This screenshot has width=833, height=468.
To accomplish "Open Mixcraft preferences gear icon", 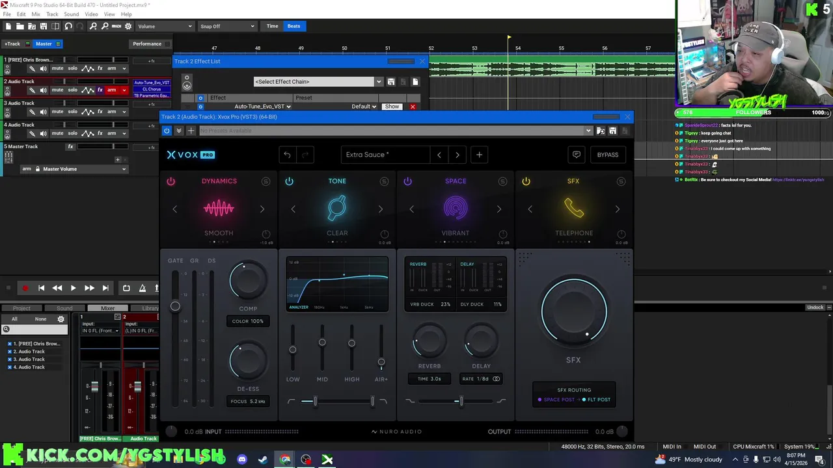I will tap(128, 26).
